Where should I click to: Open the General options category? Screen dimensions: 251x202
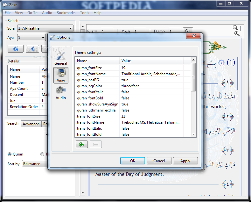61,58
